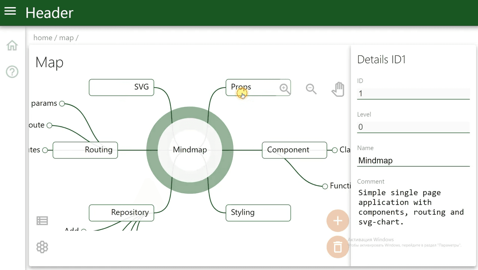Select the Styling node
The height and width of the screenshot is (270, 478).
point(258,213)
